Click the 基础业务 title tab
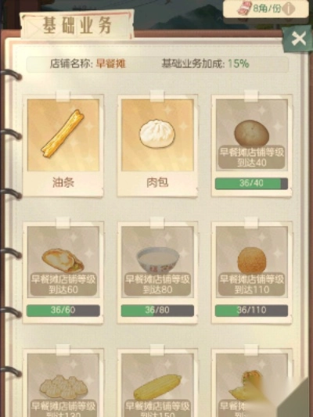 pyautogui.click(x=77, y=25)
